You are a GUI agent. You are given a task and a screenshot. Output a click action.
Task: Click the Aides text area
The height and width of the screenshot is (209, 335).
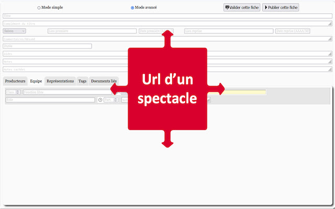pyautogui.click(x=167, y=54)
